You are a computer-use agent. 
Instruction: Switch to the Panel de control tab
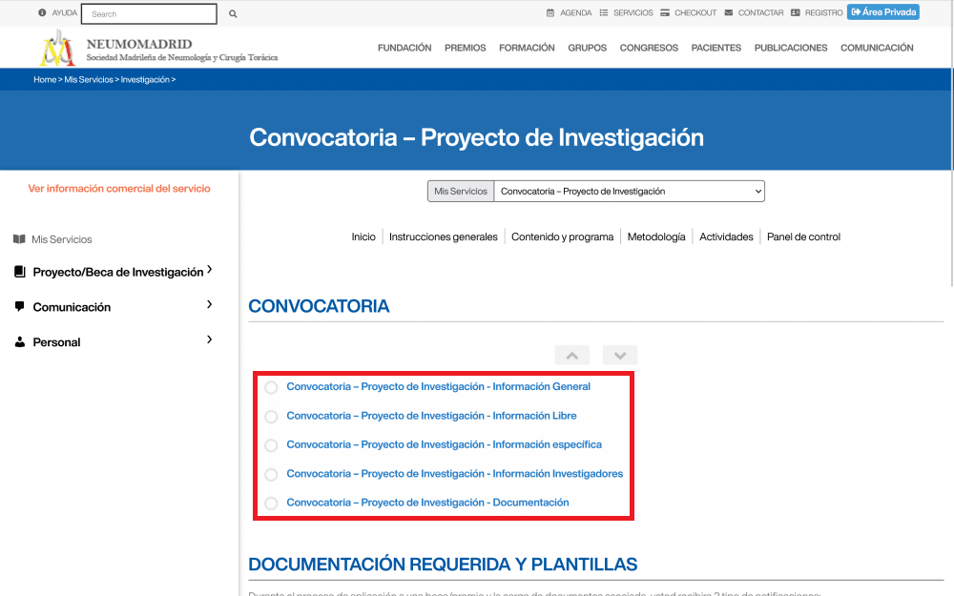coord(803,237)
